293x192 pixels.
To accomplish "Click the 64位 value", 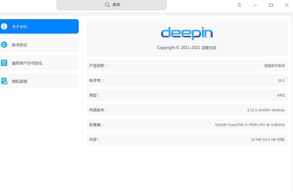I will point(281,95).
